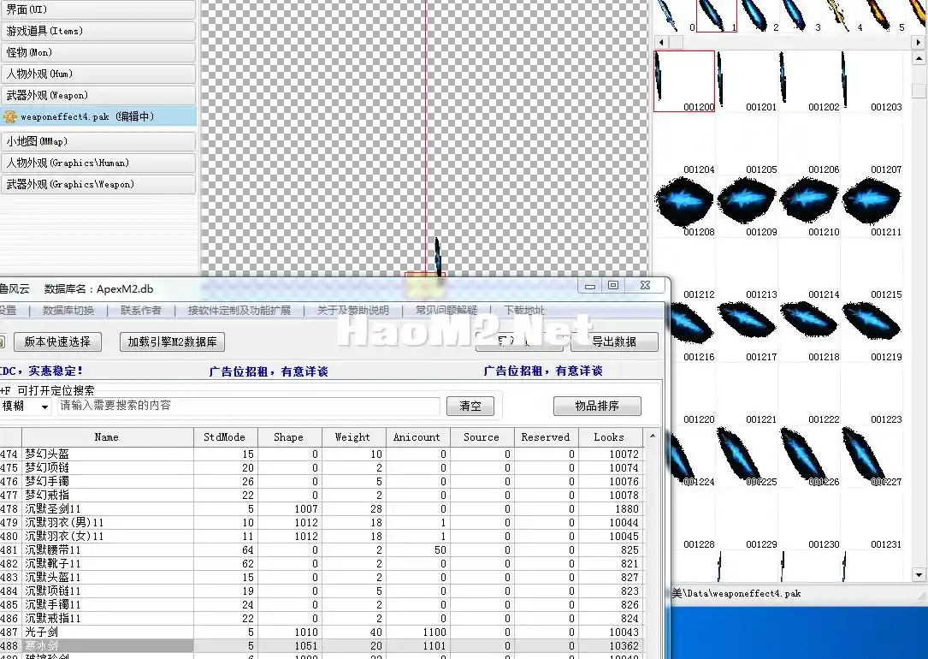The width and height of the screenshot is (928, 659).
Task: Click right arrow of top strip scrollbar
Action: pos(918,42)
